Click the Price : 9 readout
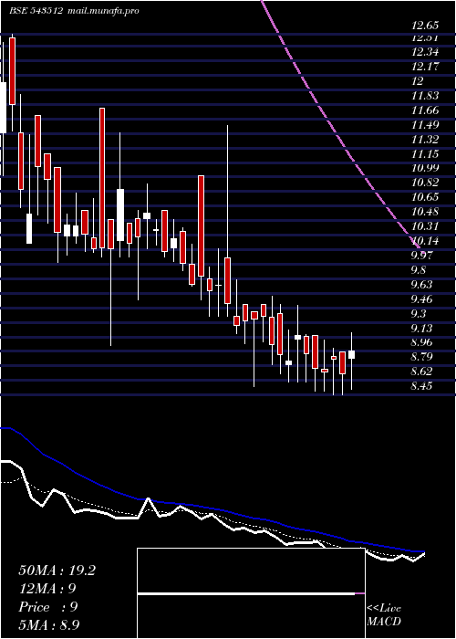The height and width of the screenshot is (639, 456). [47, 607]
